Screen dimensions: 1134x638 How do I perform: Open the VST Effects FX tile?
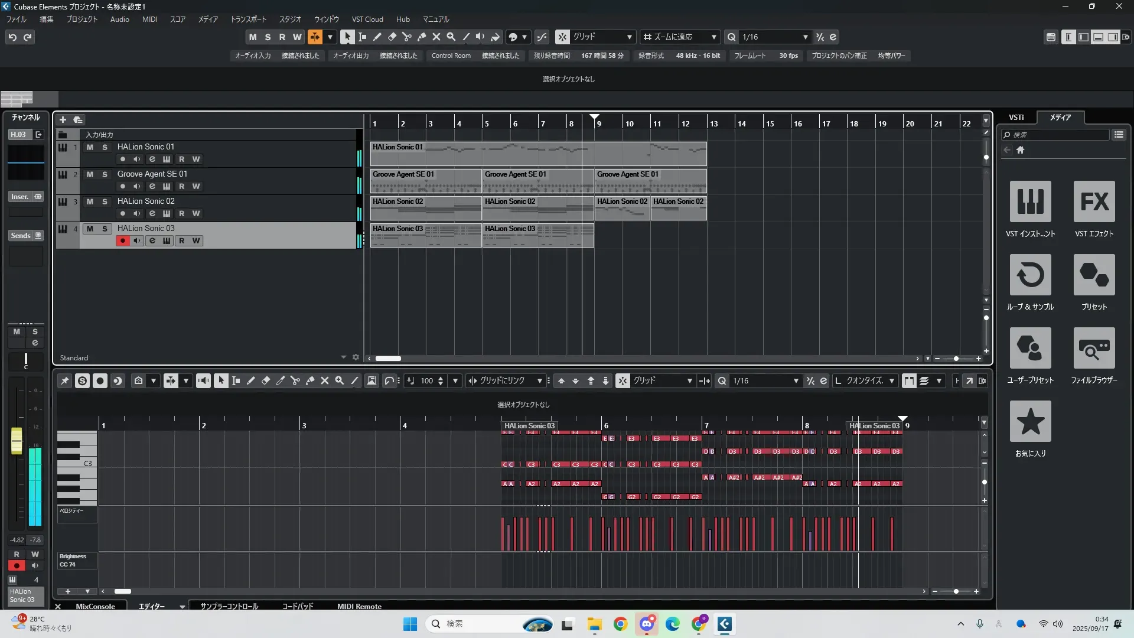pyautogui.click(x=1094, y=201)
